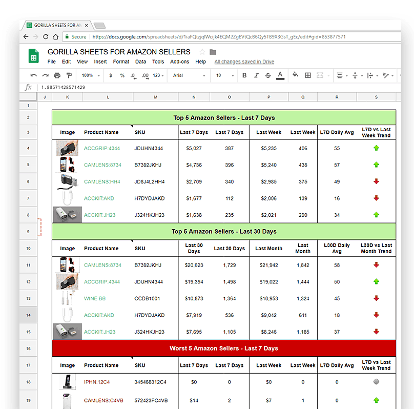Viewport: 414px width, 409px height.
Task: Reload the browser page
Action: [46, 37]
